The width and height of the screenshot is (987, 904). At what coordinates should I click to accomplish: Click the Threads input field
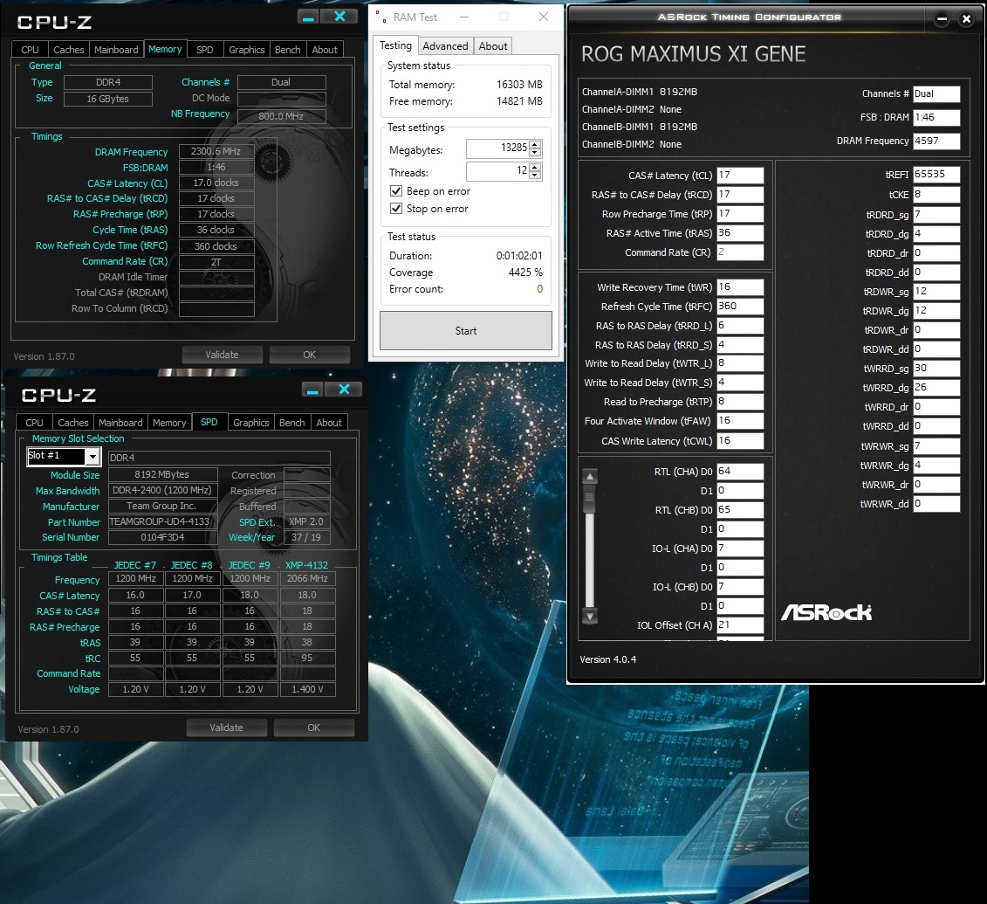pos(497,170)
